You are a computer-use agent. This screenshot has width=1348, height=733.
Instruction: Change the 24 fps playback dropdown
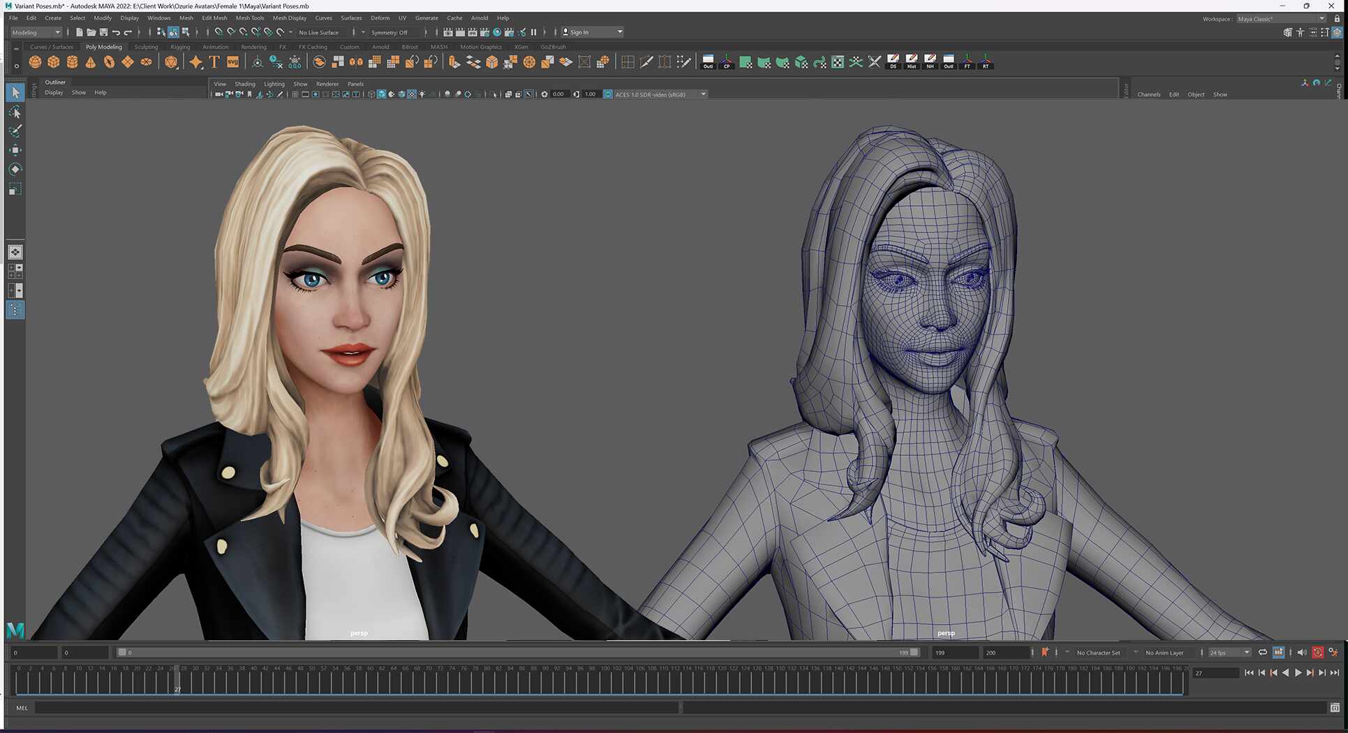(1227, 652)
